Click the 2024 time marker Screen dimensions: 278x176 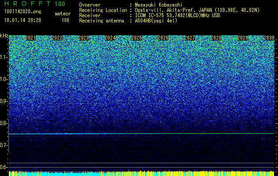(110, 38)
